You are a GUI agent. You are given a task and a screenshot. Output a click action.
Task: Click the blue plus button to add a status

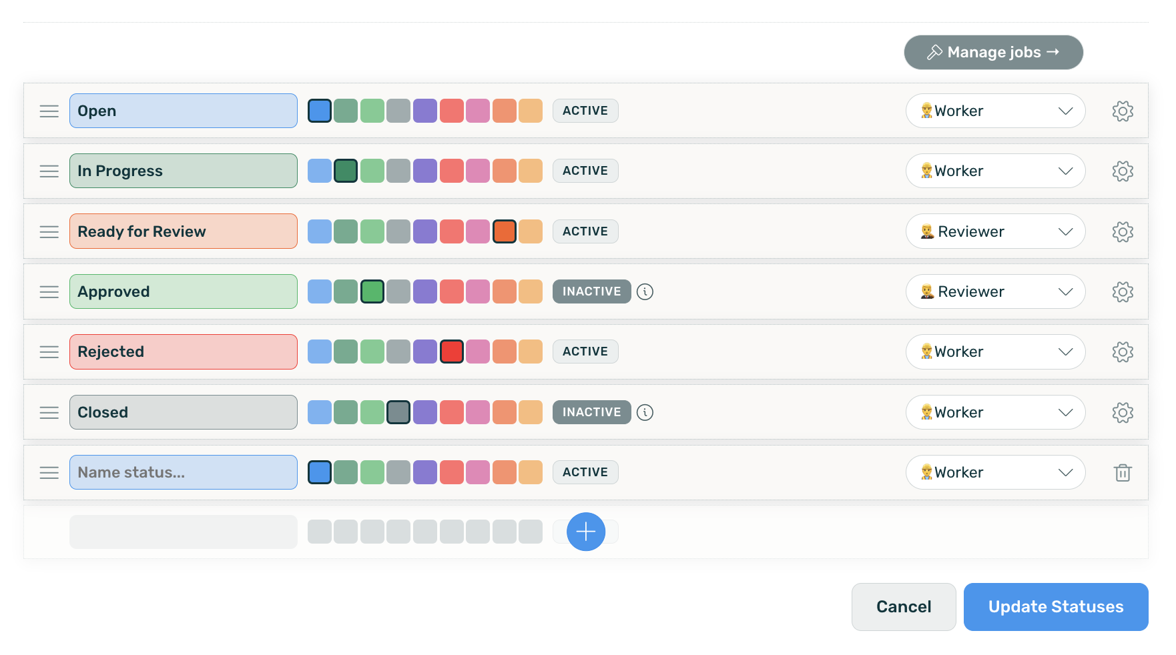[x=585, y=532]
